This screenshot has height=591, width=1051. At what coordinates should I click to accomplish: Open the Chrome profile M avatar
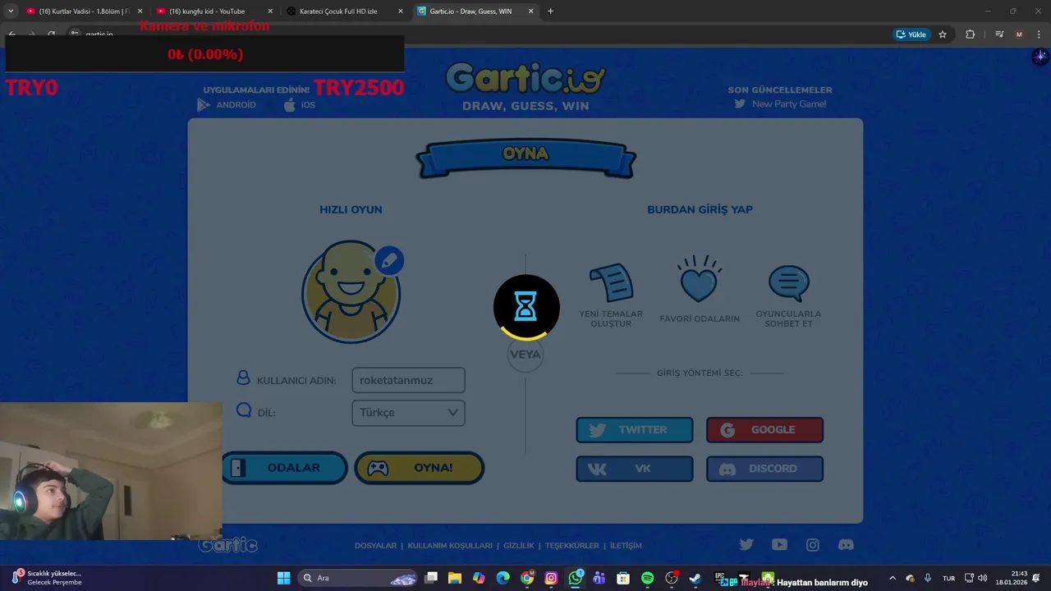click(x=1019, y=34)
